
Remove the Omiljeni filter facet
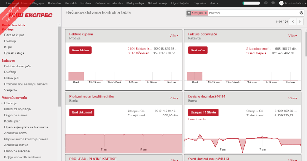pyautogui.click(x=206, y=13)
